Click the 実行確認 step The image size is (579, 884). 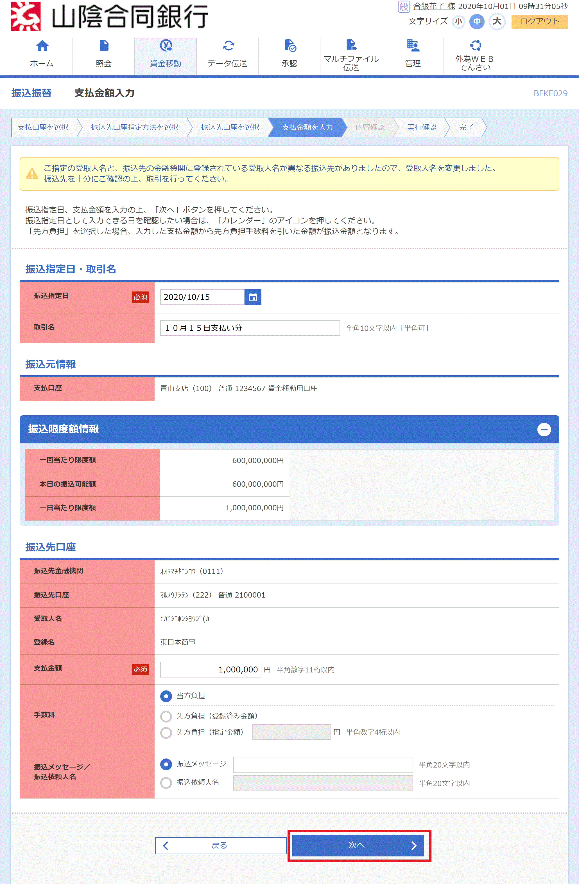[x=422, y=127]
